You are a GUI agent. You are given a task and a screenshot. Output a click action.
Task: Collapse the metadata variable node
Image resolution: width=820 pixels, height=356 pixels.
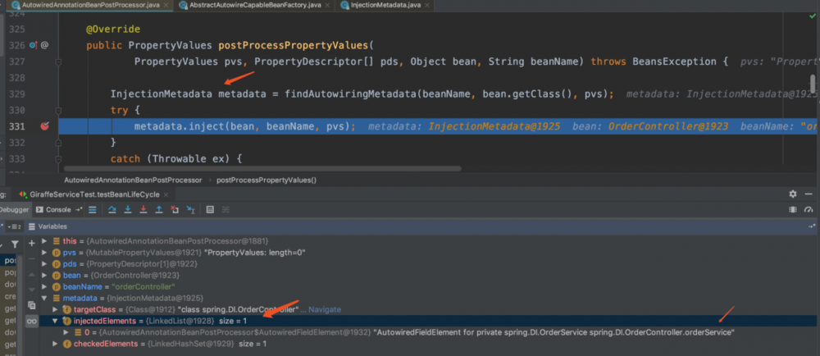click(x=44, y=298)
